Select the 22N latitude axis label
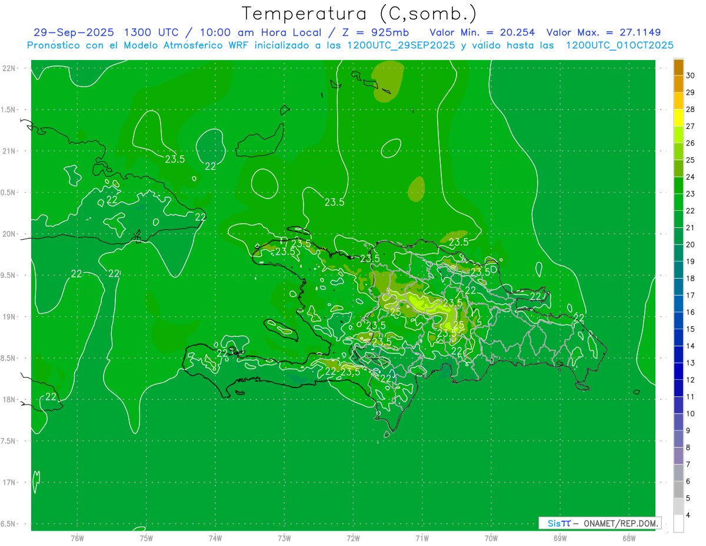Viewport: 706px width, 546px height. 10,68
